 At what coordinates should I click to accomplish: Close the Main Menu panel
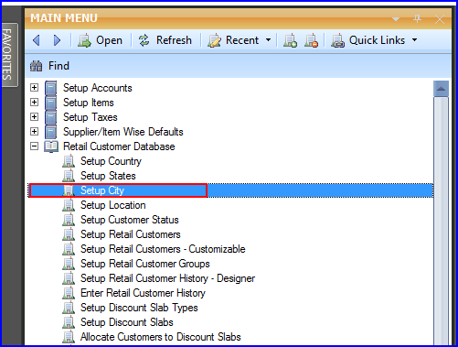click(440, 19)
